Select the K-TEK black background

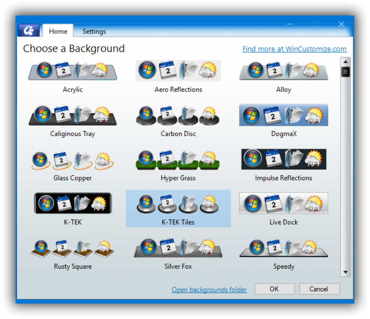(x=73, y=203)
